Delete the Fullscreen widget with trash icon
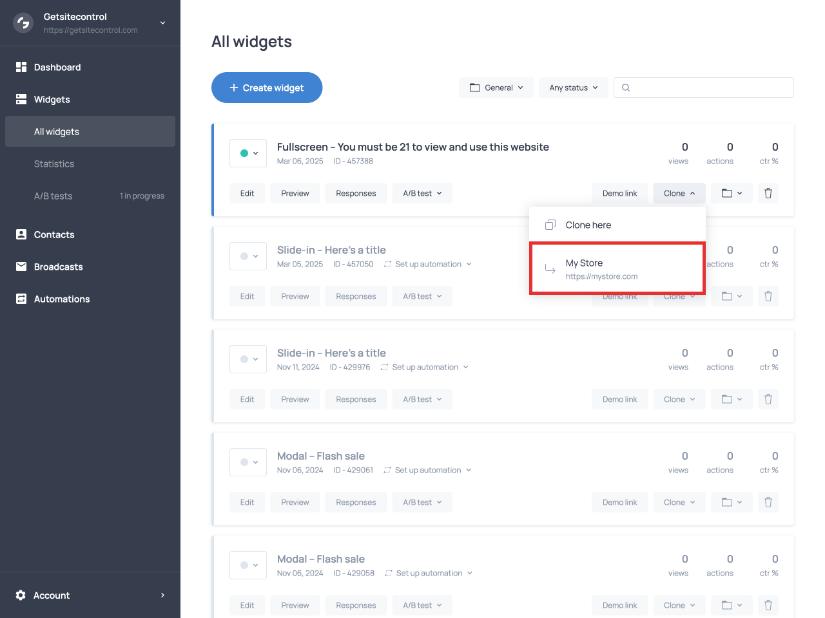 pos(768,193)
